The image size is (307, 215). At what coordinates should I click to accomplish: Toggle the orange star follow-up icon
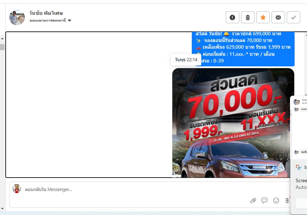point(263,17)
